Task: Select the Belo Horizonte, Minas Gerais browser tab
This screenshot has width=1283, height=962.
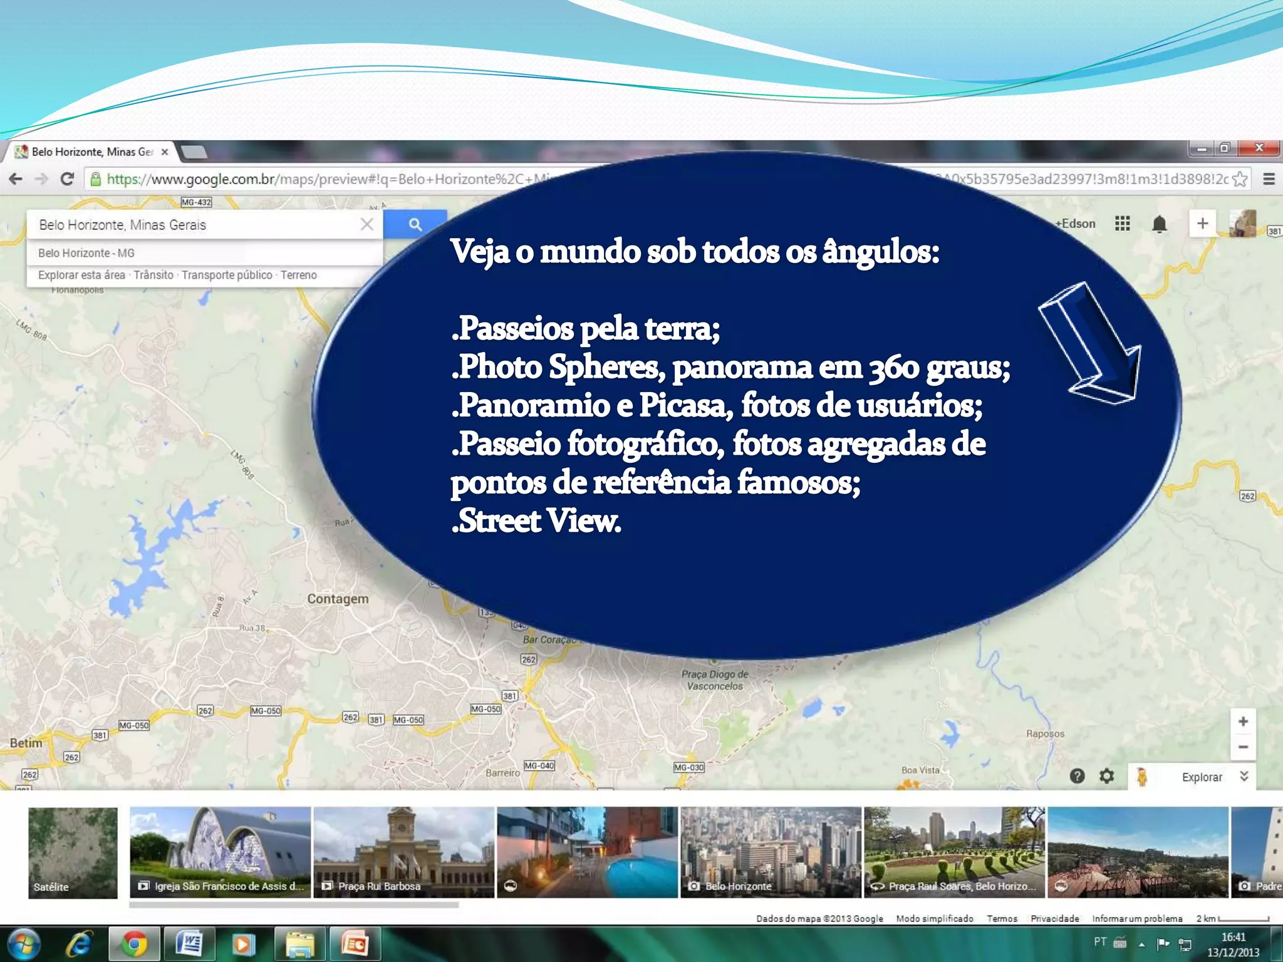Action: 91,152
